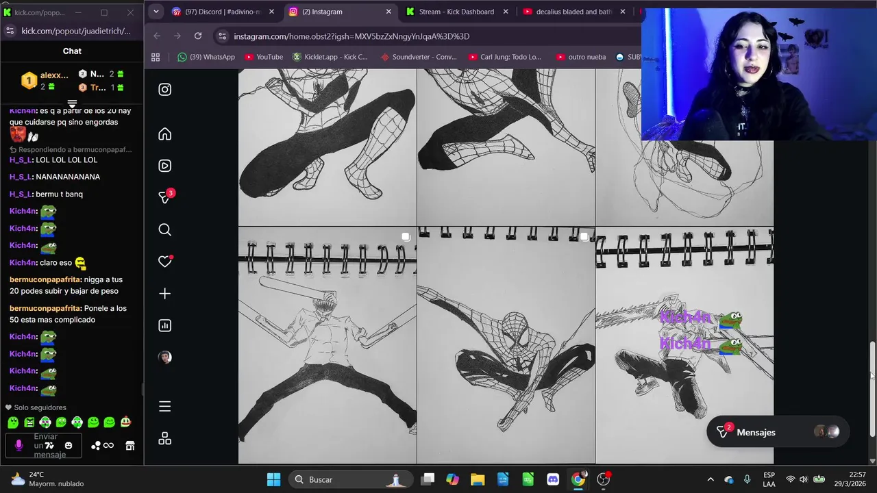Open direct messages icon with badge 3
Image resolution: width=877 pixels, height=493 pixels.
[166, 197]
